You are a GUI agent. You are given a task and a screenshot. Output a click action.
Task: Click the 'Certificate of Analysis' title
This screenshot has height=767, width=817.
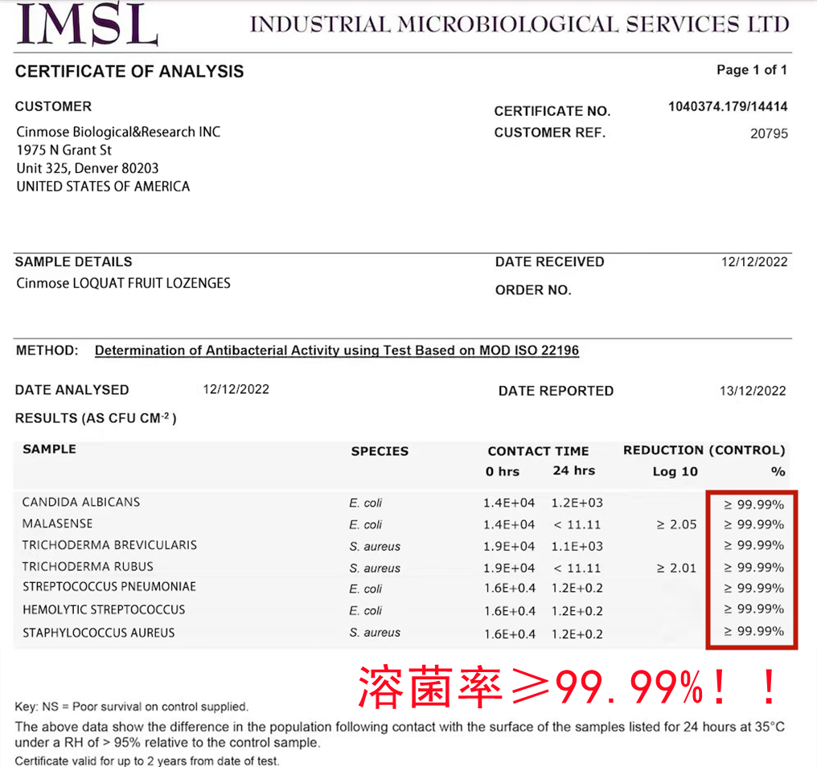[x=129, y=72]
